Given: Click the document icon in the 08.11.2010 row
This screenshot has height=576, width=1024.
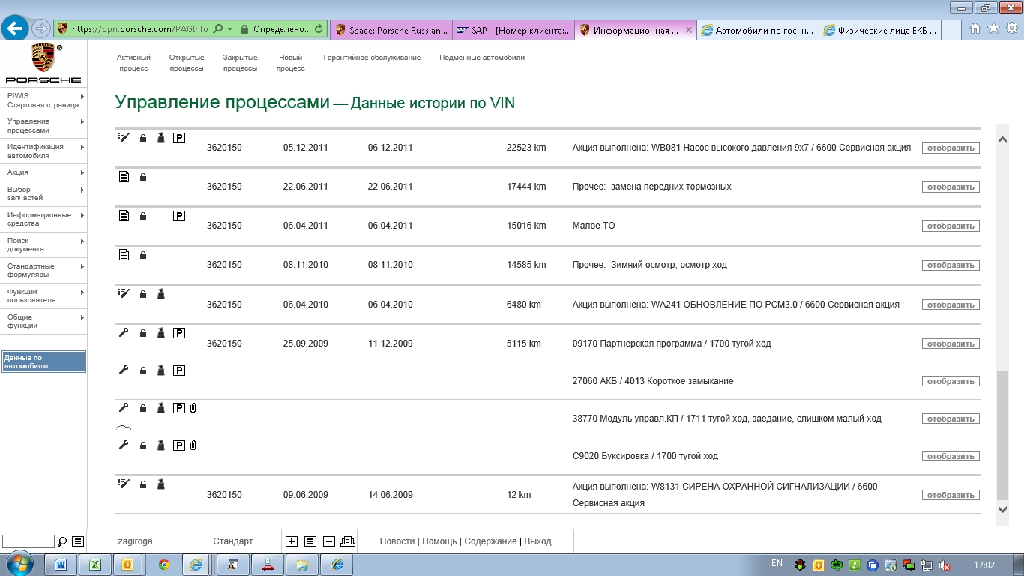Looking at the screenshot, I should [x=124, y=255].
